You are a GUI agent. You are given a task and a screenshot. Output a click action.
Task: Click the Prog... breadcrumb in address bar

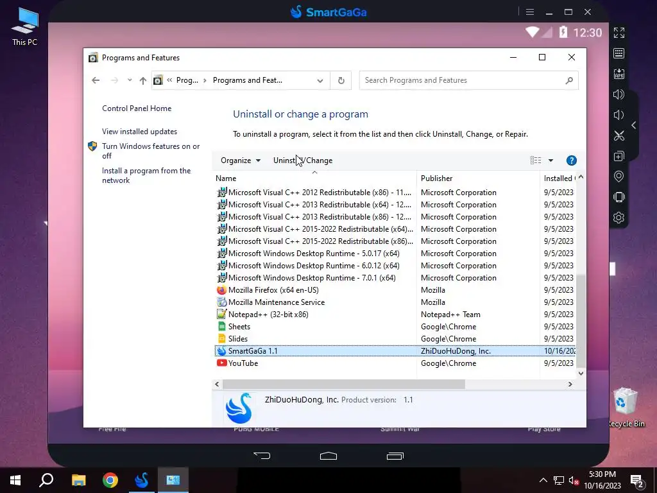pyautogui.click(x=187, y=80)
